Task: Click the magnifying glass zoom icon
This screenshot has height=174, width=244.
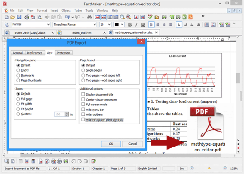Action: 122,17
